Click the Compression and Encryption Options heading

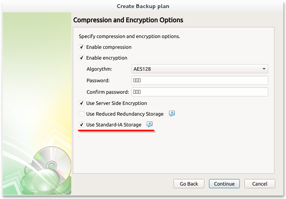point(128,20)
